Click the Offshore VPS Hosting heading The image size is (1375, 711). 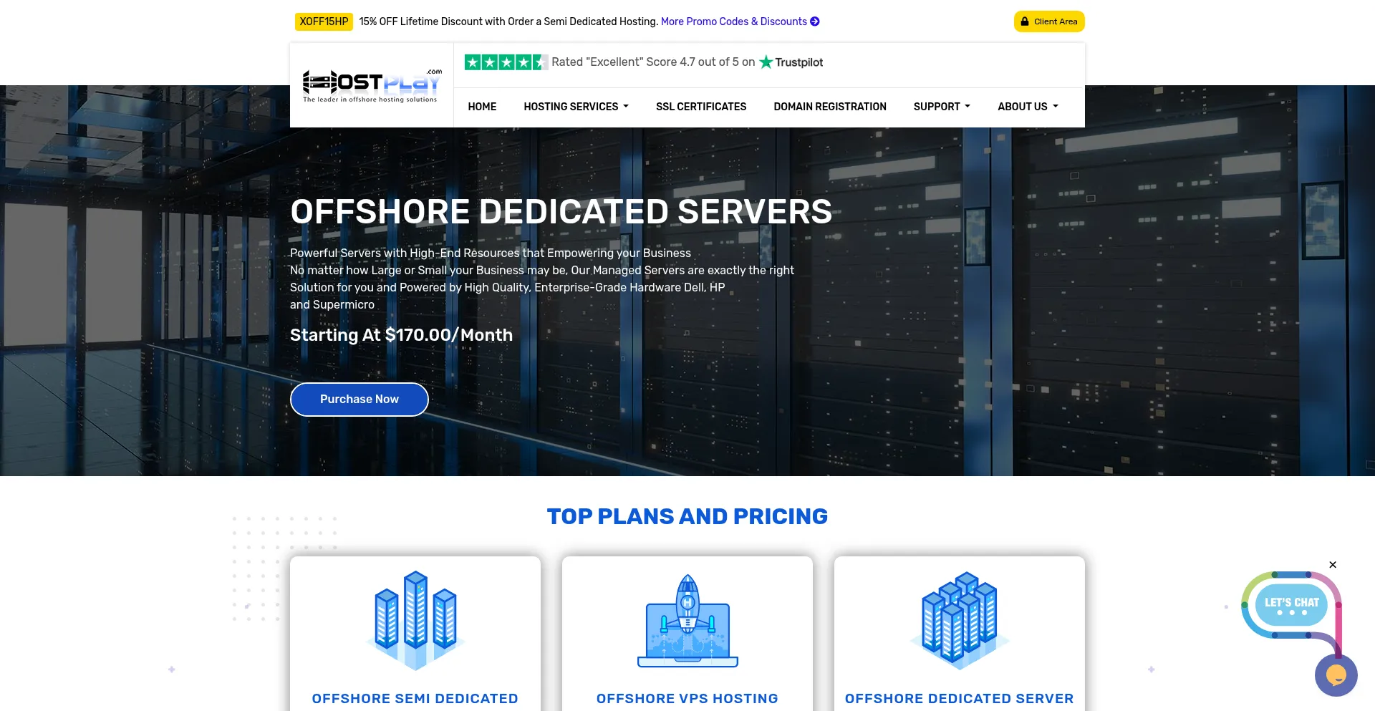(687, 698)
